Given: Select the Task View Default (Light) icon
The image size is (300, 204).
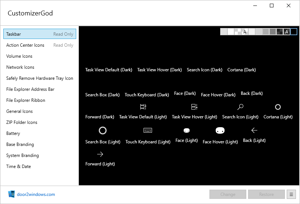Looking at the screenshot, I should (x=143, y=107).
